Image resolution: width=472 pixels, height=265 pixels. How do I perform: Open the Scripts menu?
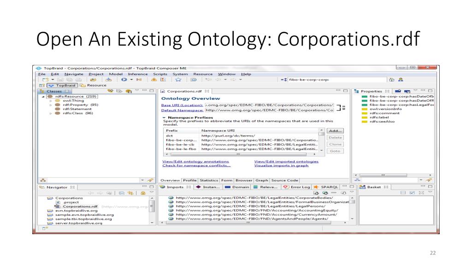(x=160, y=74)
